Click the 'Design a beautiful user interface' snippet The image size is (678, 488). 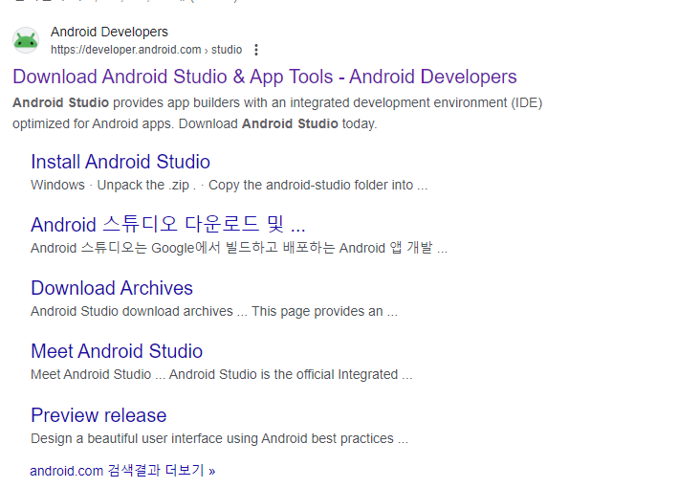[220, 438]
